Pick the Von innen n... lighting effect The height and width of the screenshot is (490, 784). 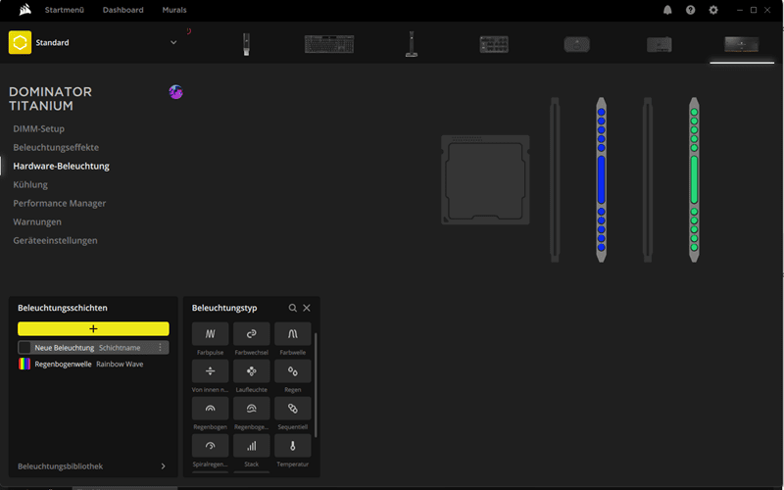pyautogui.click(x=210, y=371)
